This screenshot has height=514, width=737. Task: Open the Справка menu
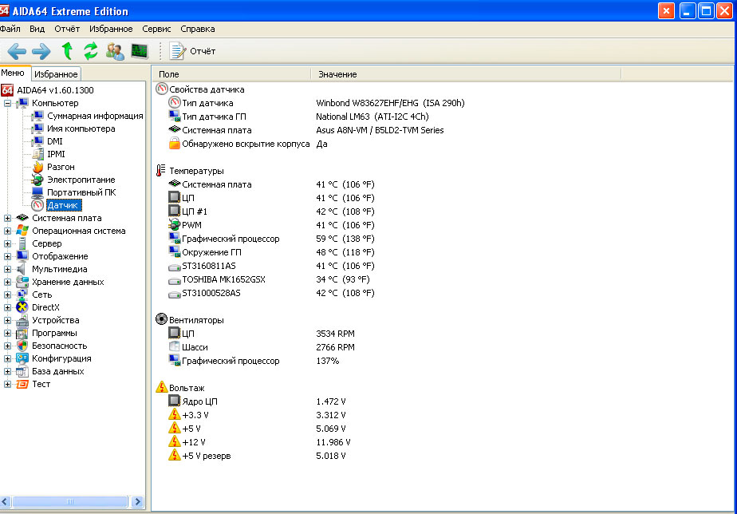point(198,29)
